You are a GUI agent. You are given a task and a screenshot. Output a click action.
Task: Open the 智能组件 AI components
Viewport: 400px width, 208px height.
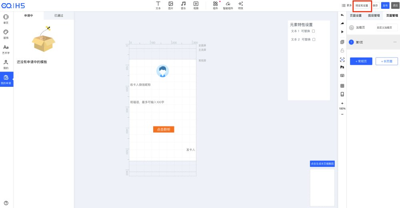(228, 5)
